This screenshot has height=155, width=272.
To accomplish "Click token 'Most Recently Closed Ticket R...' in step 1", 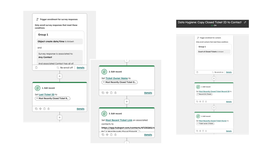I will (x=52, y=98).
